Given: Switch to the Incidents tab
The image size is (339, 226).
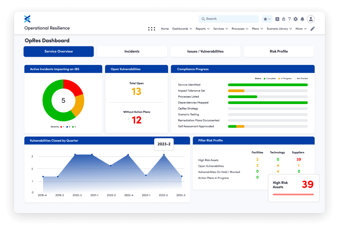Looking at the screenshot, I should [132, 51].
